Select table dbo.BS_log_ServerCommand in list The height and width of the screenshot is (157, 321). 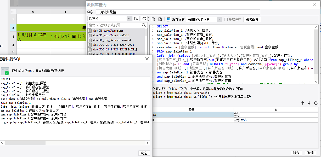click(x=112, y=40)
